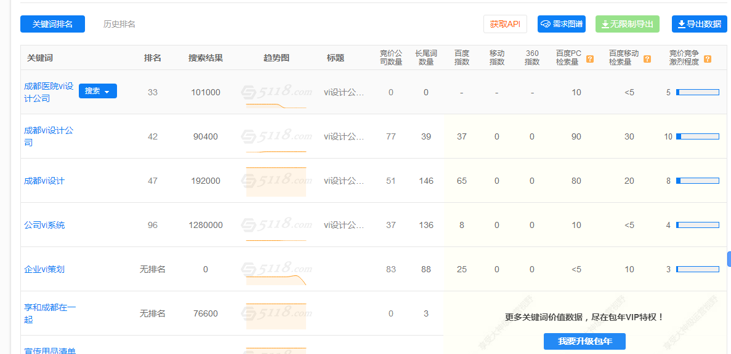Open 搜索 dropdown for 成都医院vi设计公司
Screen dimensions: 731x354
(97, 91)
